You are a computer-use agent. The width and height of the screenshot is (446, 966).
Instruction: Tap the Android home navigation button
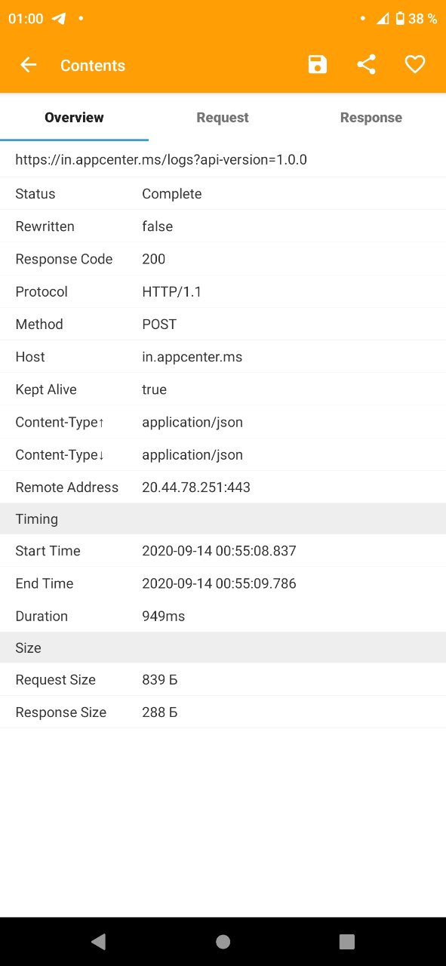pyautogui.click(x=223, y=941)
